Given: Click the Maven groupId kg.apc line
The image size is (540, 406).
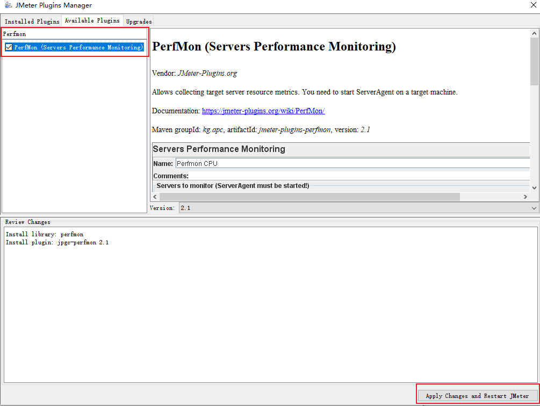Looking at the screenshot, I should tap(261, 130).
